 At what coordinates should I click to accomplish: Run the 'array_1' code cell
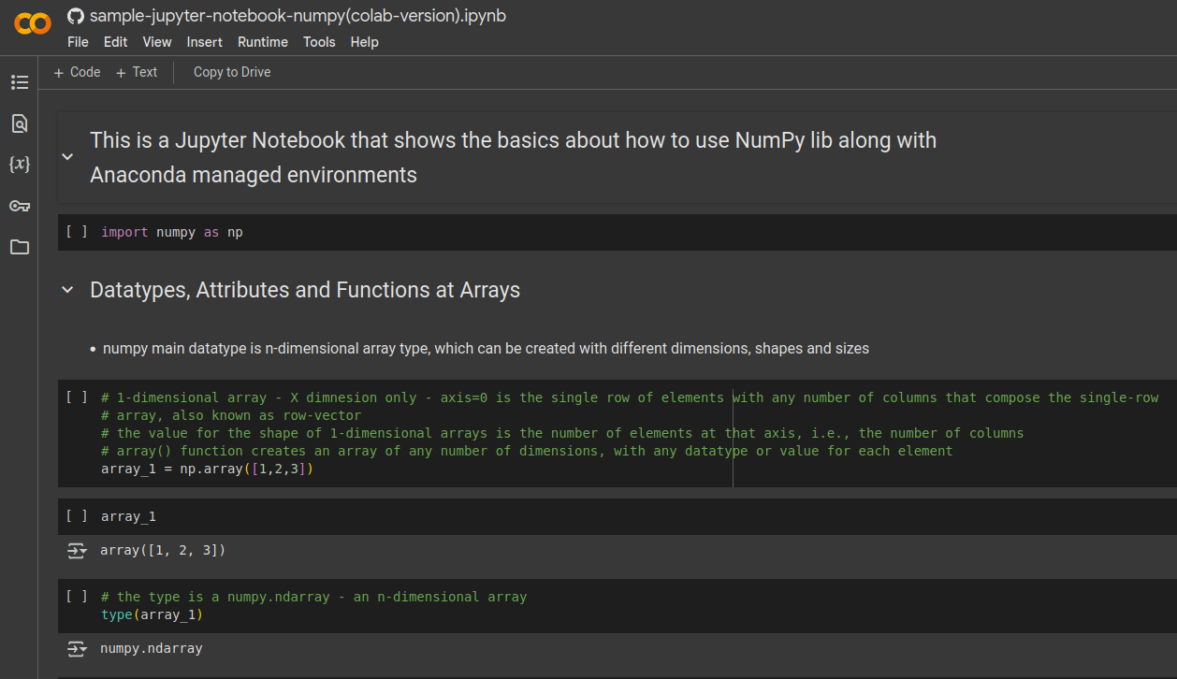(77, 516)
